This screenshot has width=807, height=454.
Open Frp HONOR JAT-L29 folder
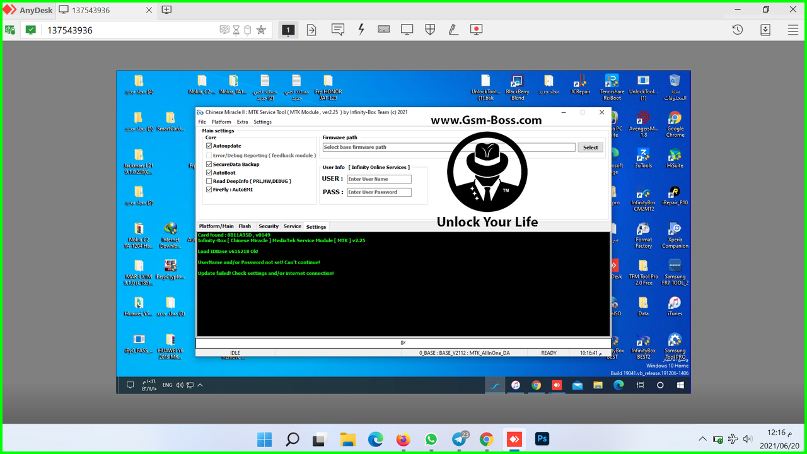328,88
